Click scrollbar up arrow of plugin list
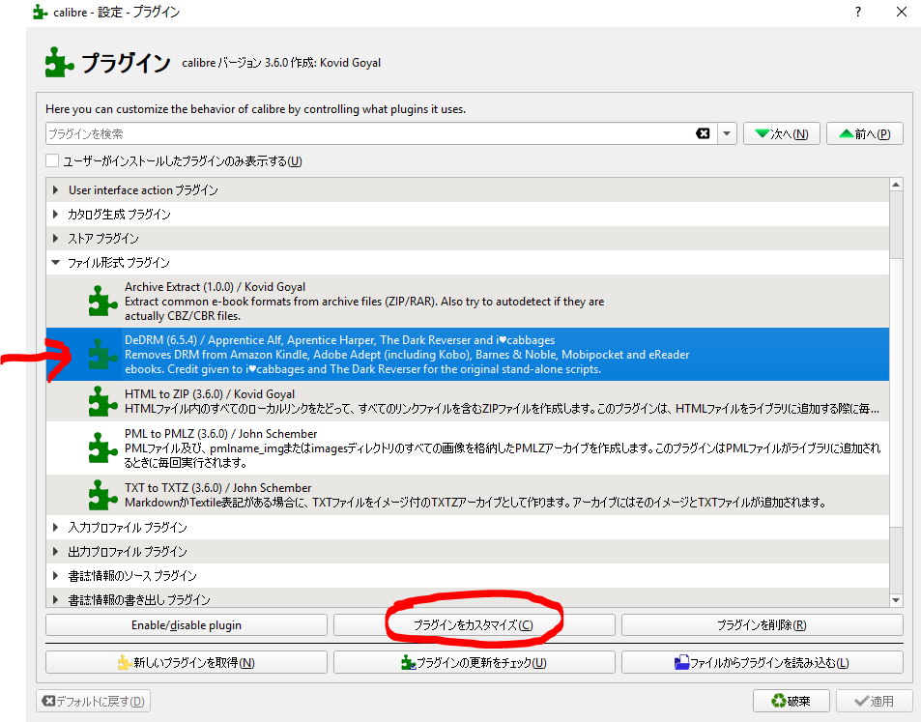 point(896,185)
